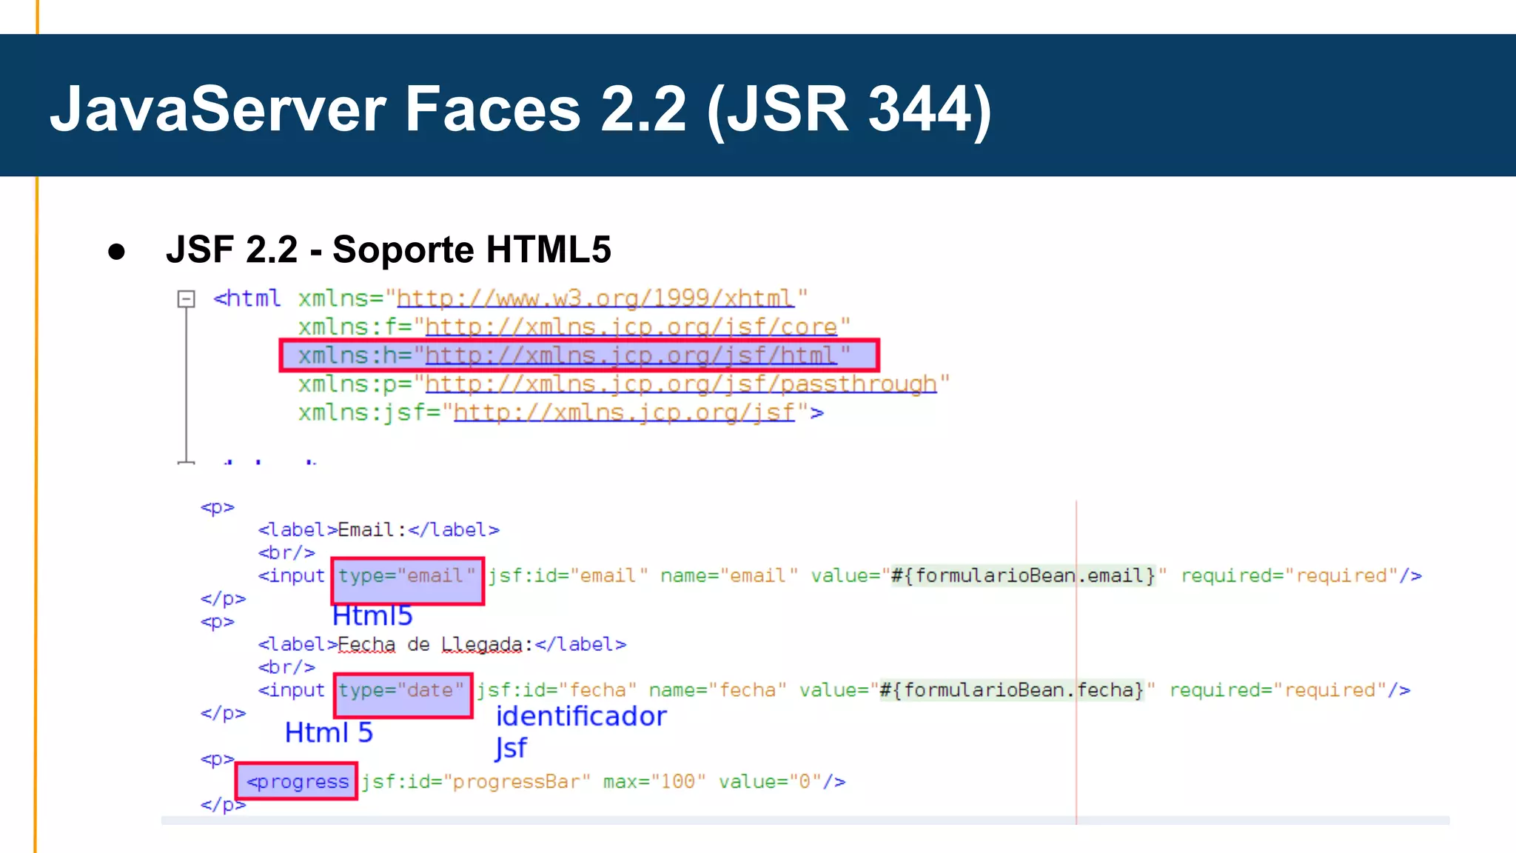Click the max="100" attribute
The image size is (1516, 853).
pos(654,782)
